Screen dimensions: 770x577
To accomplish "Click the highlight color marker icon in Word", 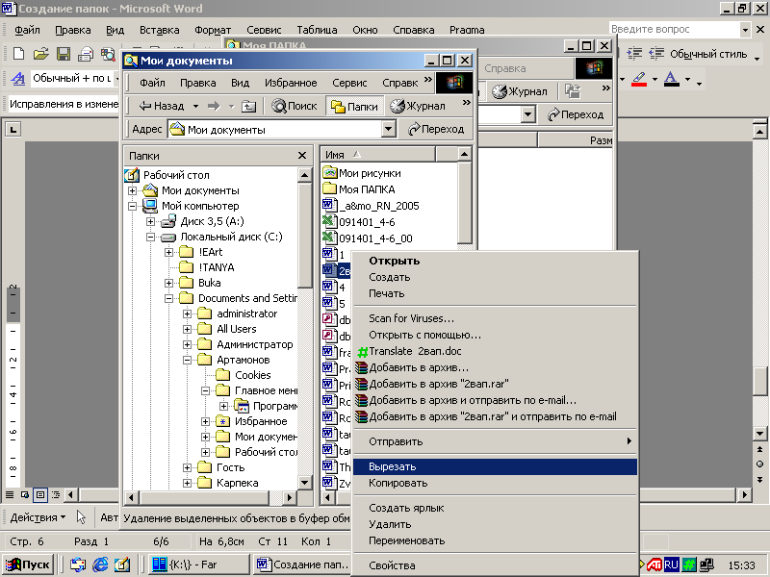I will (639, 79).
